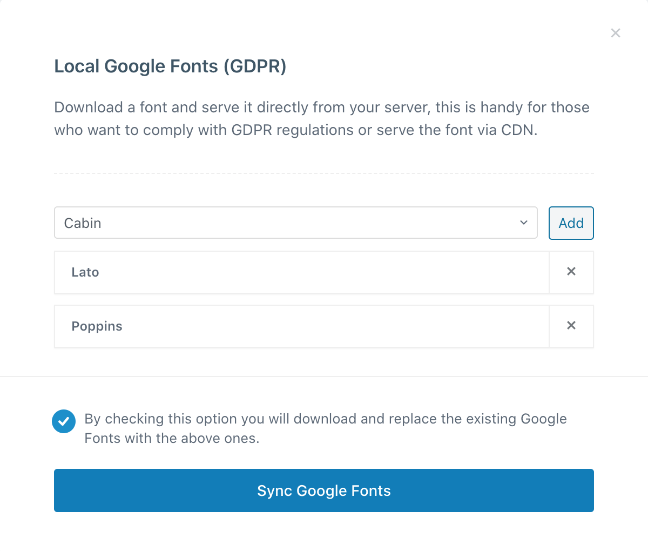Select the Lato font row
Screen dimensions: 648x551
301,272
